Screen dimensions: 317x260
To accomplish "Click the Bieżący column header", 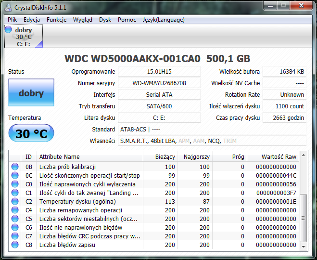I will click(160, 157).
